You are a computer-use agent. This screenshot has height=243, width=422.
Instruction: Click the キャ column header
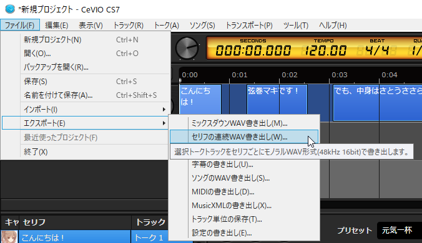tap(10, 222)
